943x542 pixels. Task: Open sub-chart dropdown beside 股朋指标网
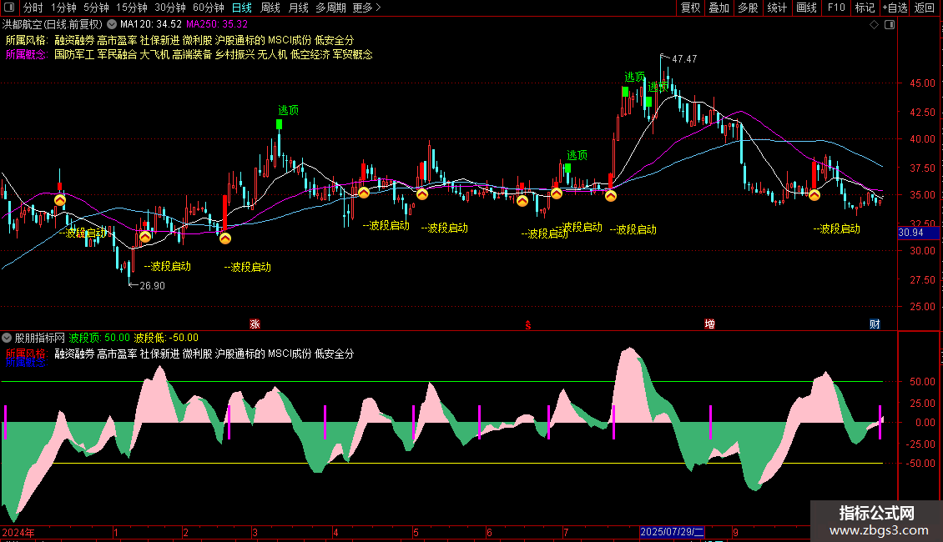click(7, 338)
